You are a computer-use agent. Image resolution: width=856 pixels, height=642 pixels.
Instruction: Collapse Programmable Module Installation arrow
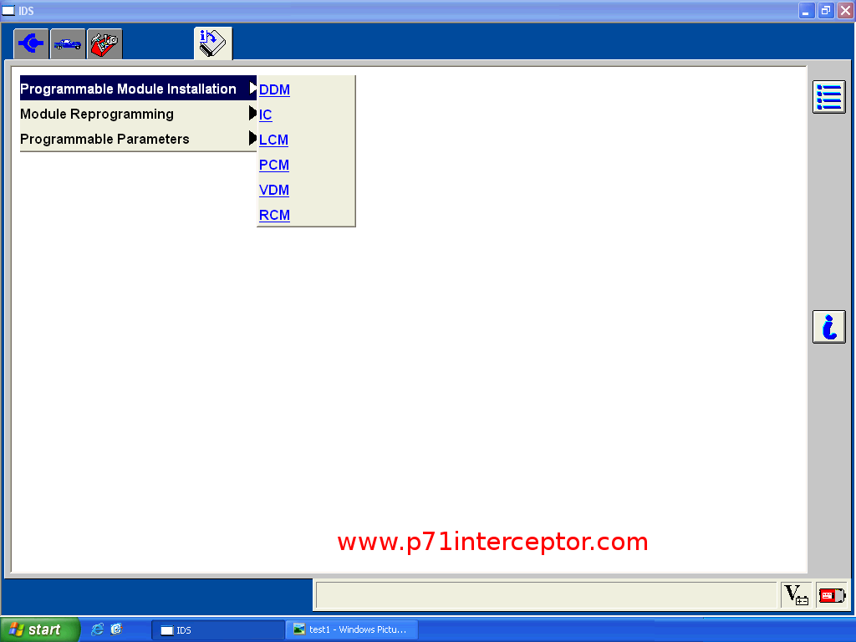click(x=252, y=89)
